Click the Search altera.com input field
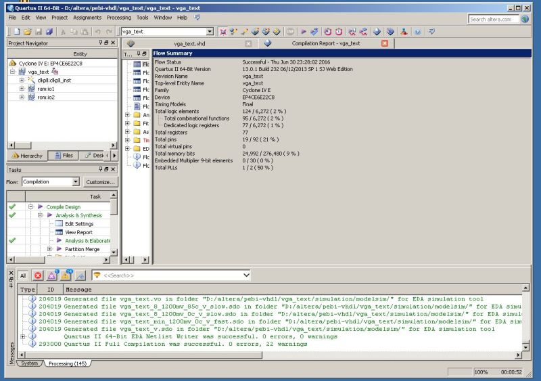This screenshot has width=541, height=381. 494,20
